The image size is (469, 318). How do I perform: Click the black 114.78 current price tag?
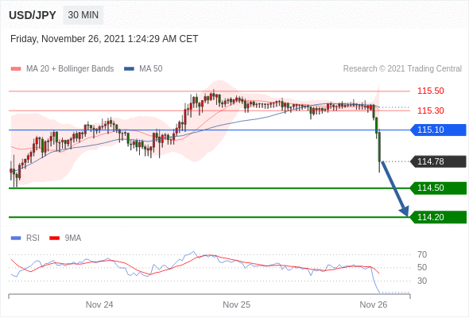[x=438, y=161]
